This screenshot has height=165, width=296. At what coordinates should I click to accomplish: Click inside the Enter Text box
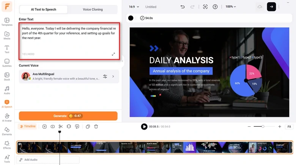[x=69, y=41]
